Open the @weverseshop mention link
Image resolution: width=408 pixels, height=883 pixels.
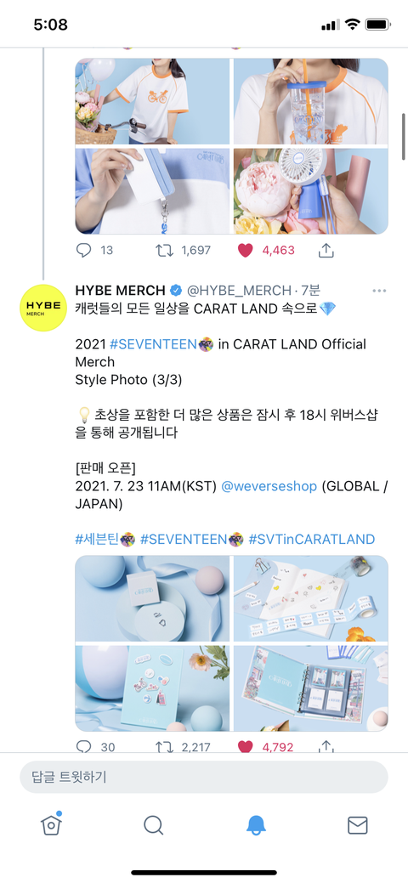[x=269, y=487]
